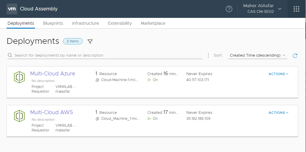Open the help question mark icon
The image size is (306, 152).
[229, 9]
